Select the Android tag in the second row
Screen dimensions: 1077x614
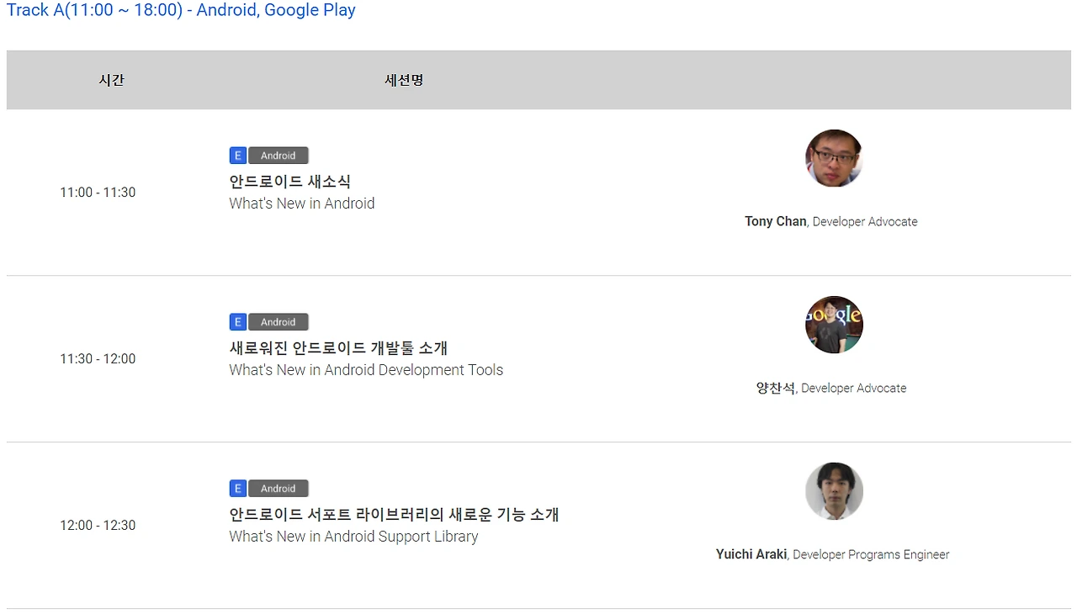[x=278, y=321]
